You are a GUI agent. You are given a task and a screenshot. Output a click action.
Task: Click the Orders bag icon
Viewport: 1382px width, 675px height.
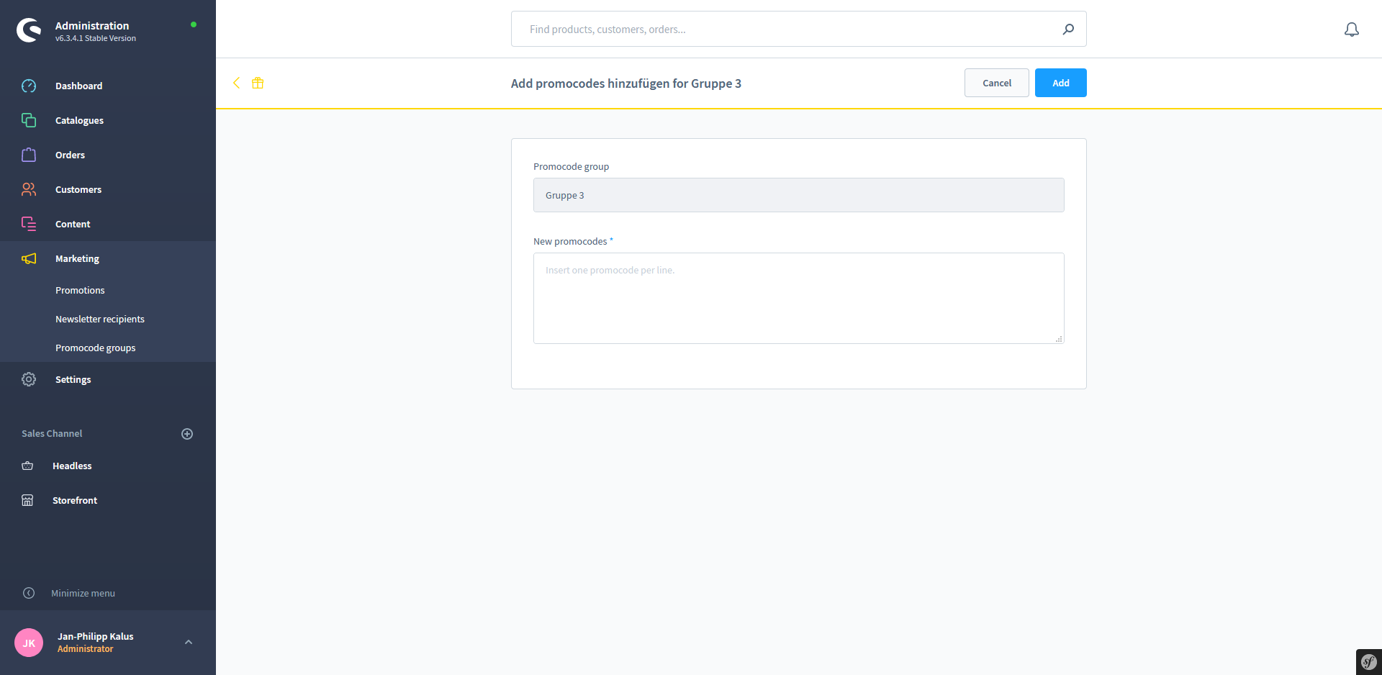point(29,155)
